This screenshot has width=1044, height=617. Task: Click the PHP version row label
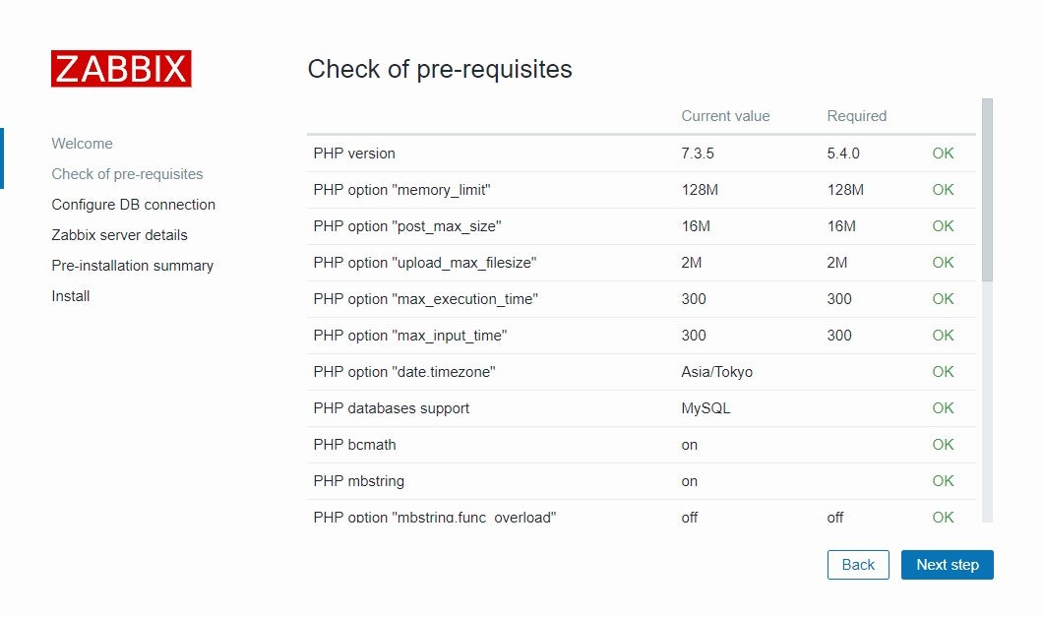click(x=354, y=154)
